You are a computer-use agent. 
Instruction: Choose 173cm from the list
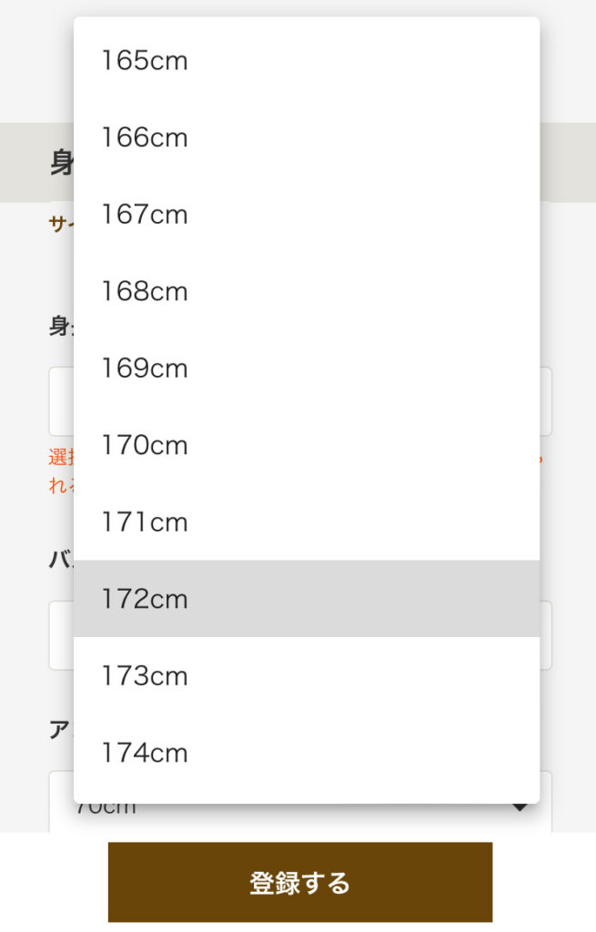click(145, 676)
